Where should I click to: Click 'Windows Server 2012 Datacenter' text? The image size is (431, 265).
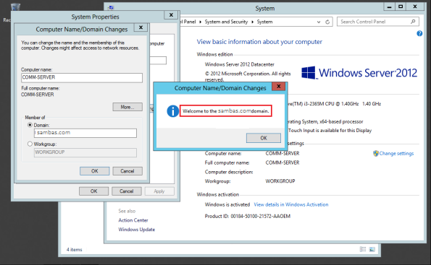tap(240, 64)
